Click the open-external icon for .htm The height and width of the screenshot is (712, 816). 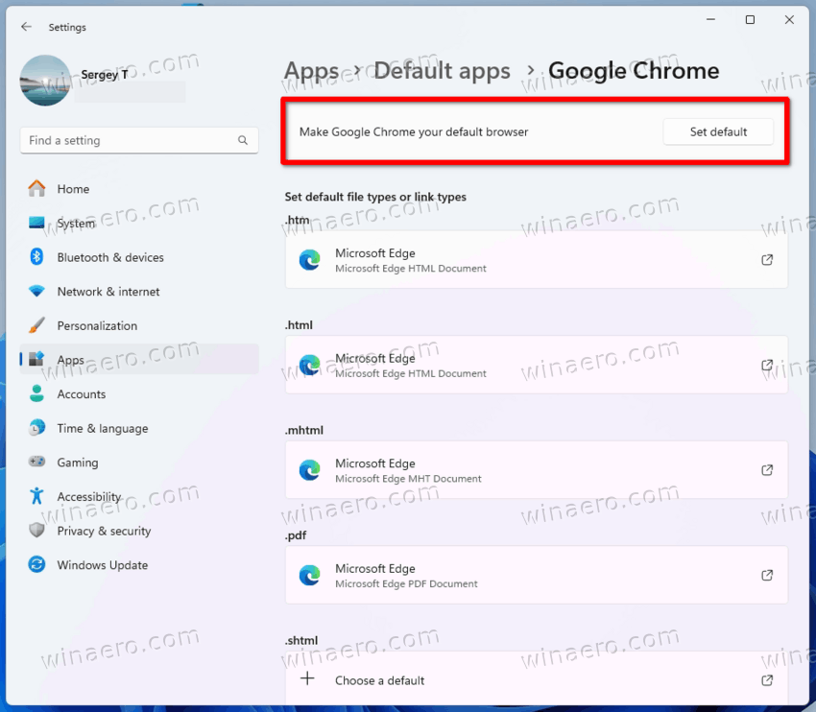(x=767, y=259)
